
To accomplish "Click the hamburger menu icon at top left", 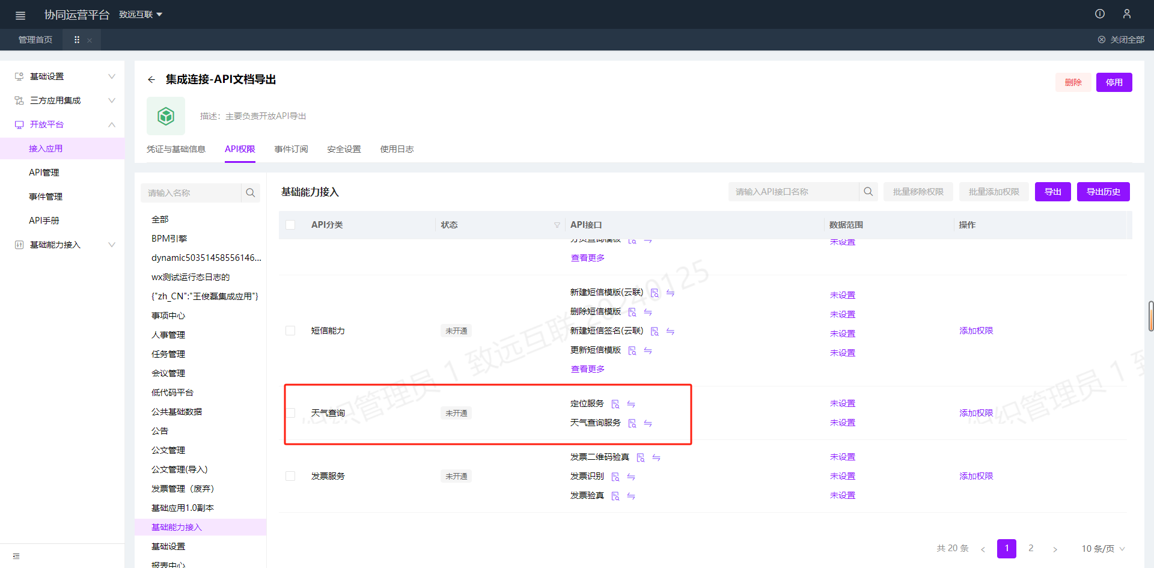I will [20, 15].
